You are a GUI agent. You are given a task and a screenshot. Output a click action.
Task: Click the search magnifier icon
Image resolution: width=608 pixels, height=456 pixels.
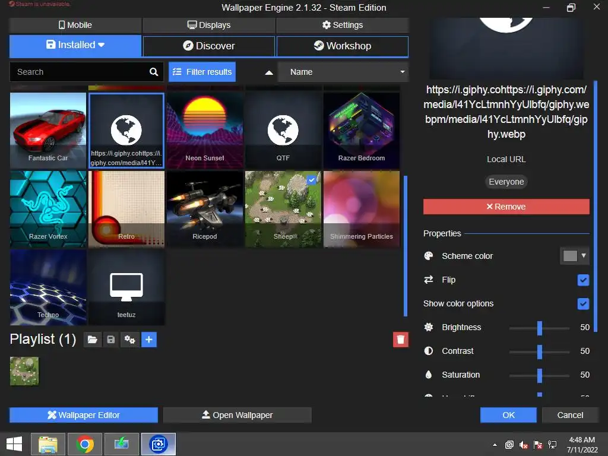point(154,72)
